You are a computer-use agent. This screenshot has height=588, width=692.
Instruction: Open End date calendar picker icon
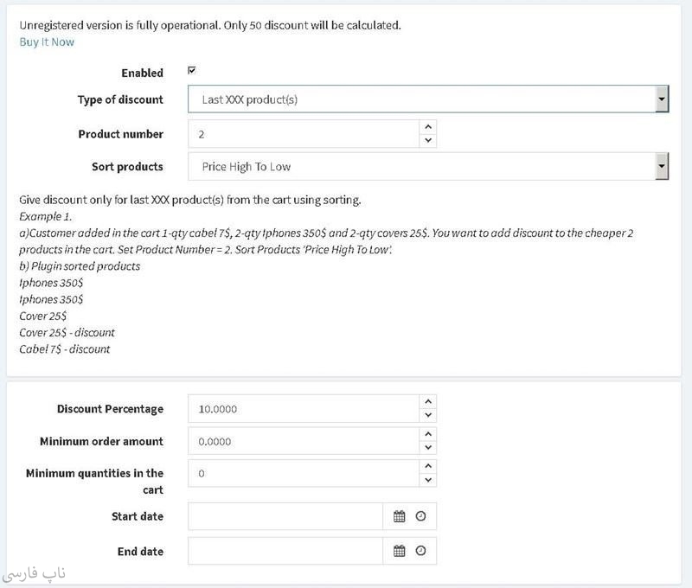tap(400, 551)
